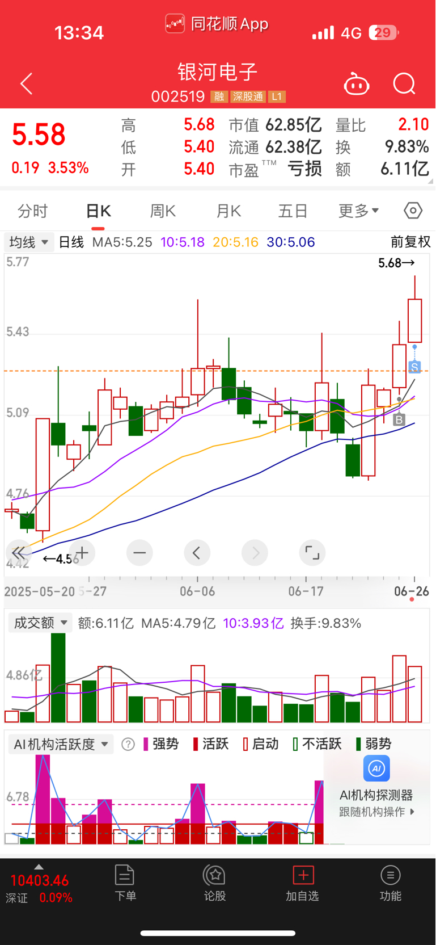The height and width of the screenshot is (945, 436).
Task: Tap the 不活跃 legend item
Action: pyautogui.click(x=317, y=744)
